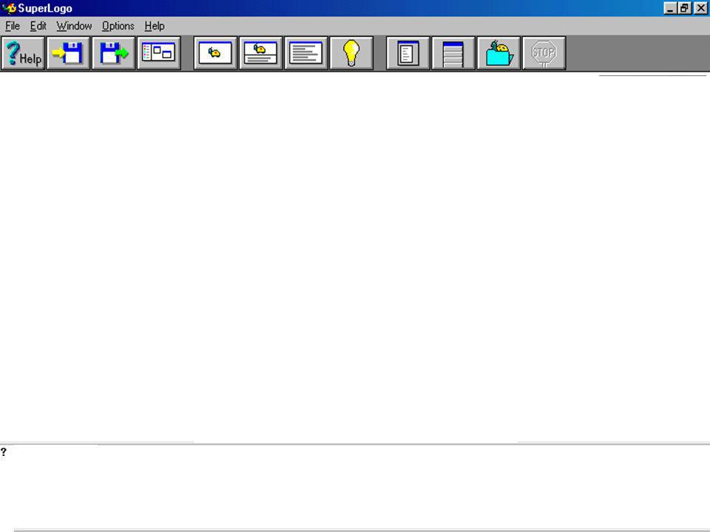Click the STOP sign button
Screen dimensions: 710x532
pos(544,53)
